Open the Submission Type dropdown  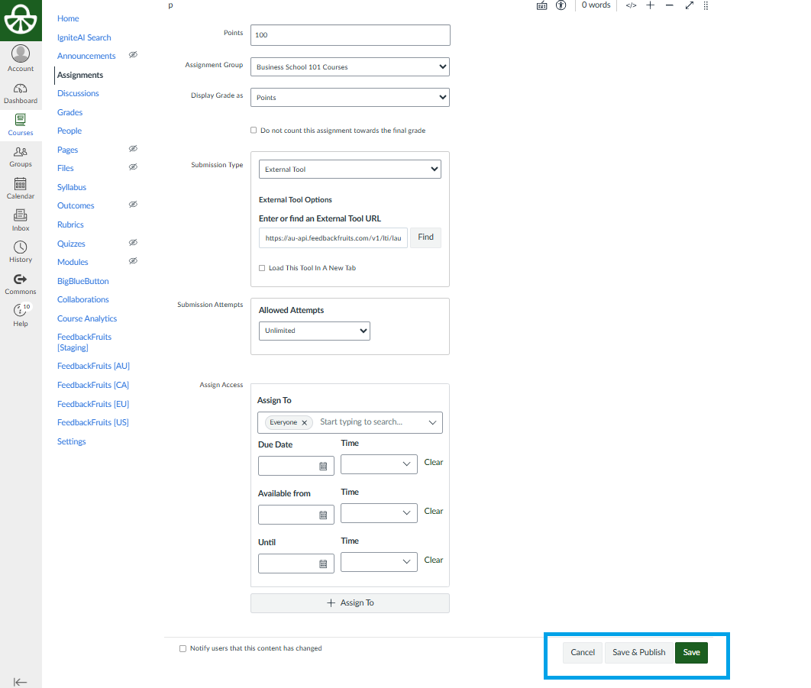[x=350, y=169]
